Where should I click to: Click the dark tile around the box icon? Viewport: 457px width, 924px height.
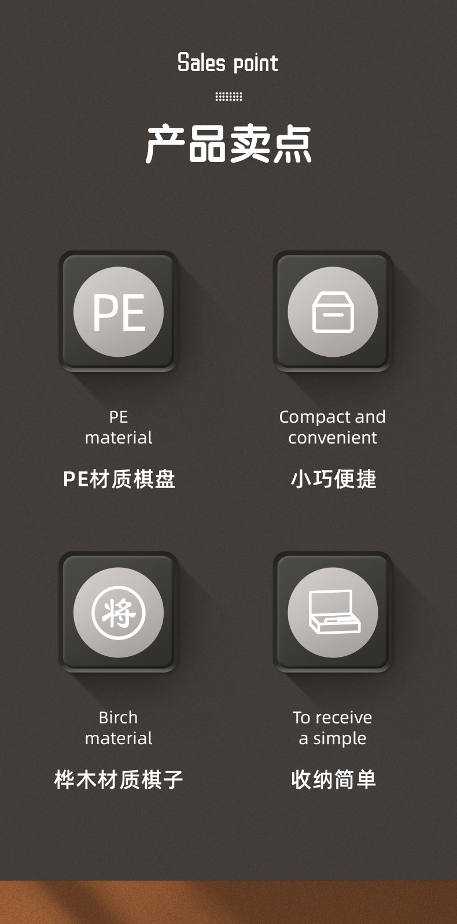333,312
